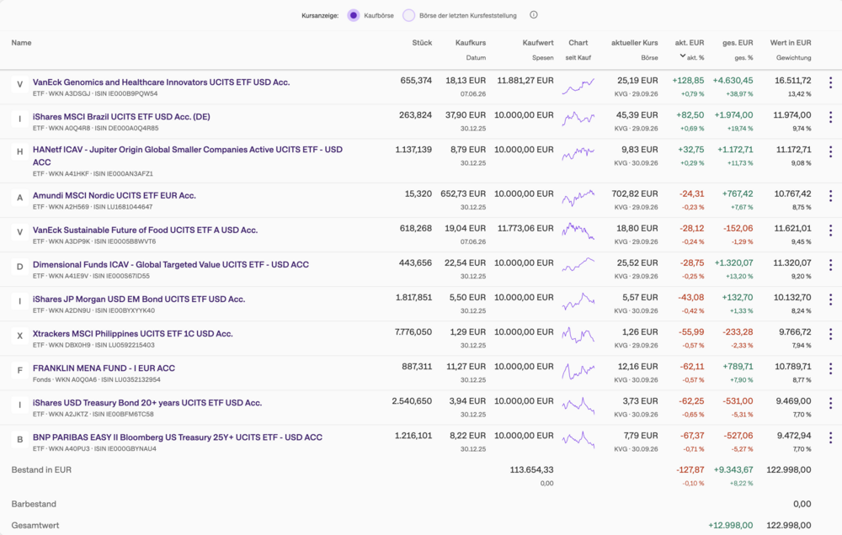Sort by the ges. EUR column header
Image resolution: width=842 pixels, height=535 pixels.
click(x=738, y=43)
